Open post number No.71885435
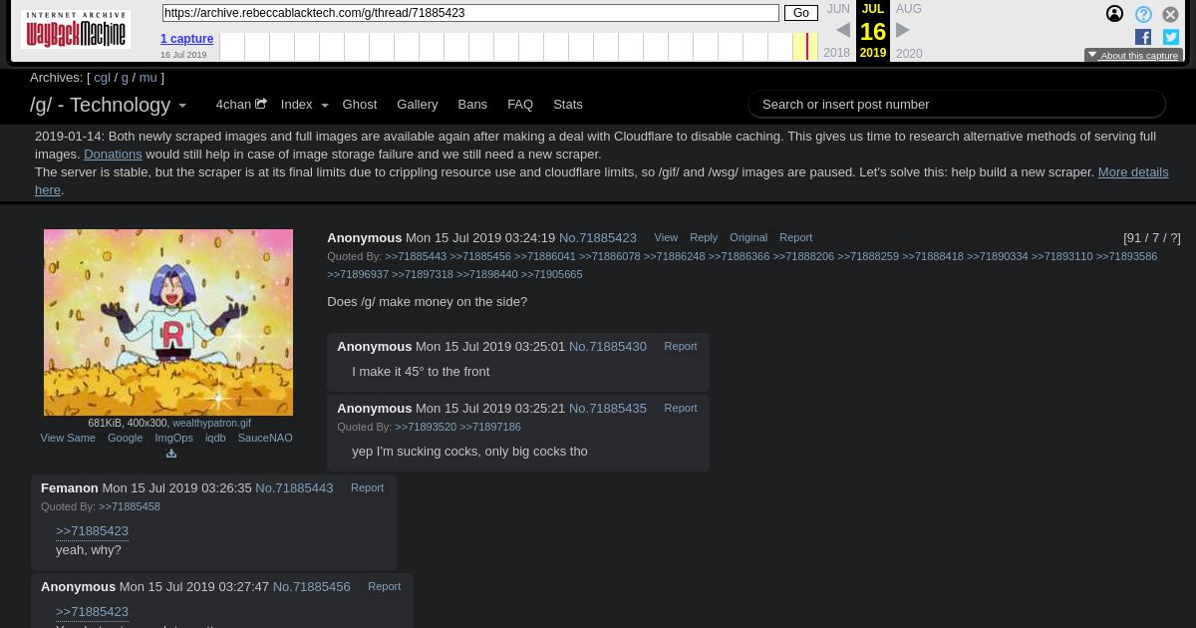The height and width of the screenshot is (628, 1196). pyautogui.click(x=608, y=408)
